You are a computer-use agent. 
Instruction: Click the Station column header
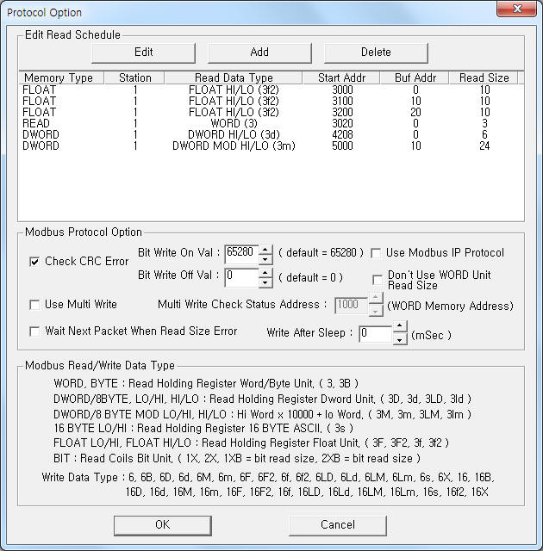134,77
